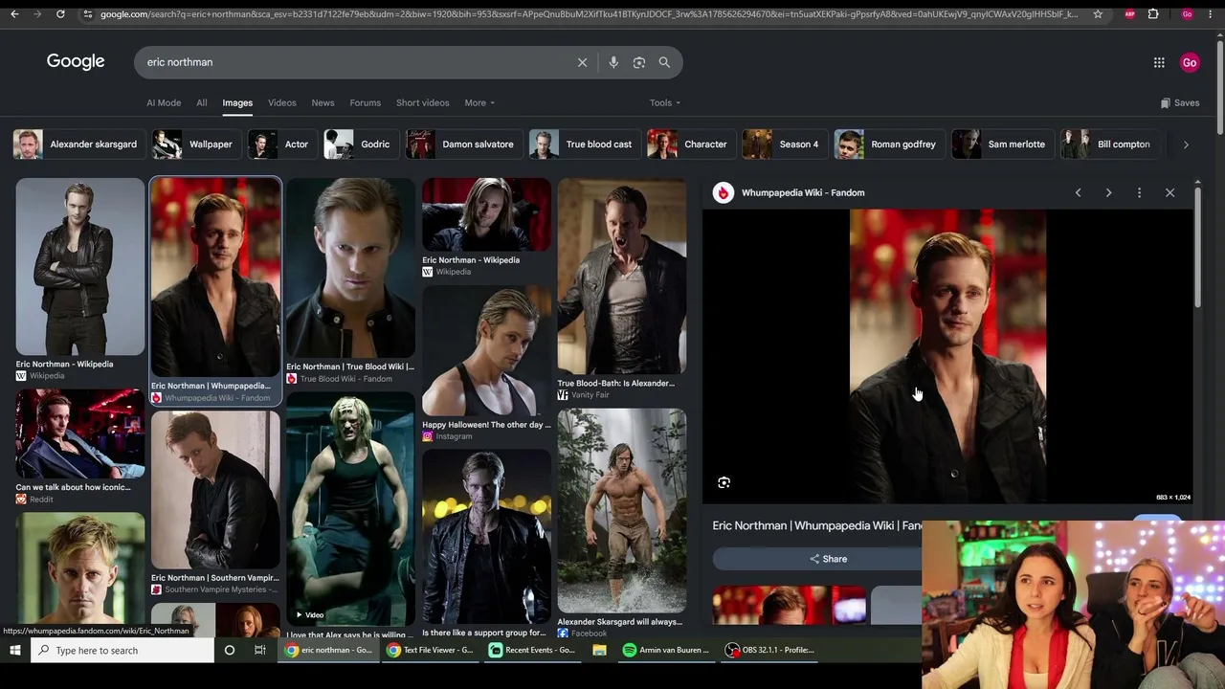The height and width of the screenshot is (689, 1225).
Task: Submit the search with the magnifier icon
Action: point(664,62)
